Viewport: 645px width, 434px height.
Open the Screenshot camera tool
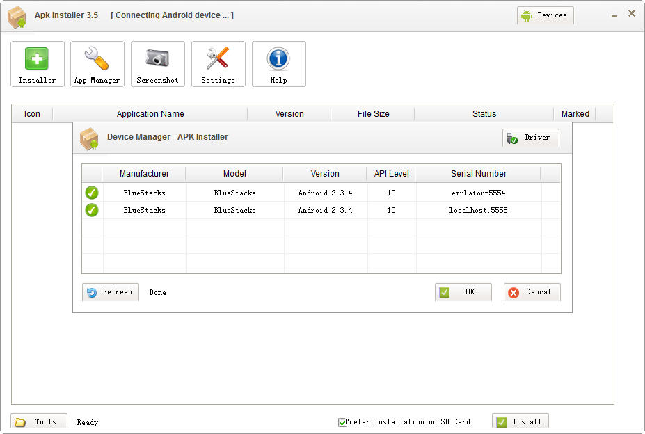coord(157,63)
